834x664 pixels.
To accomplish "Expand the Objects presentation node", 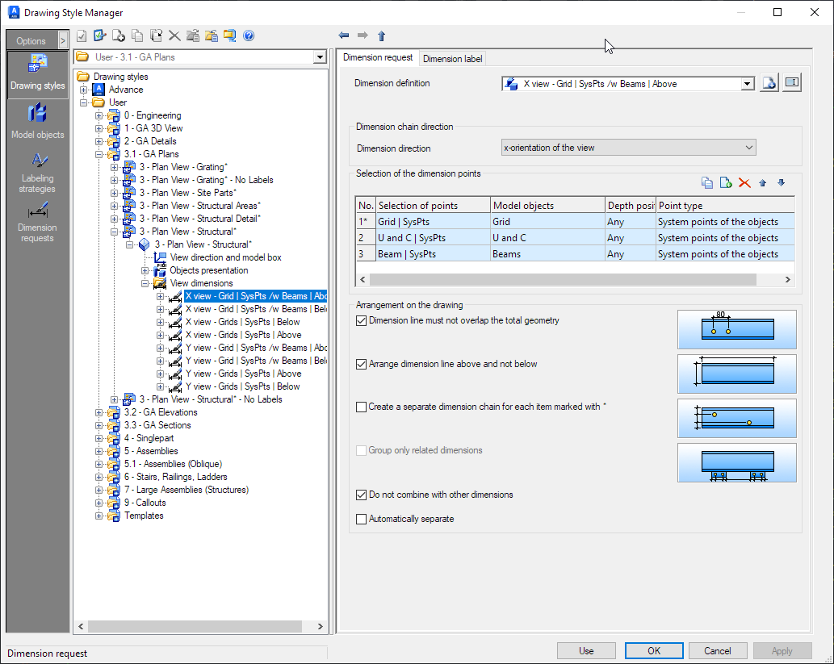I will [145, 270].
